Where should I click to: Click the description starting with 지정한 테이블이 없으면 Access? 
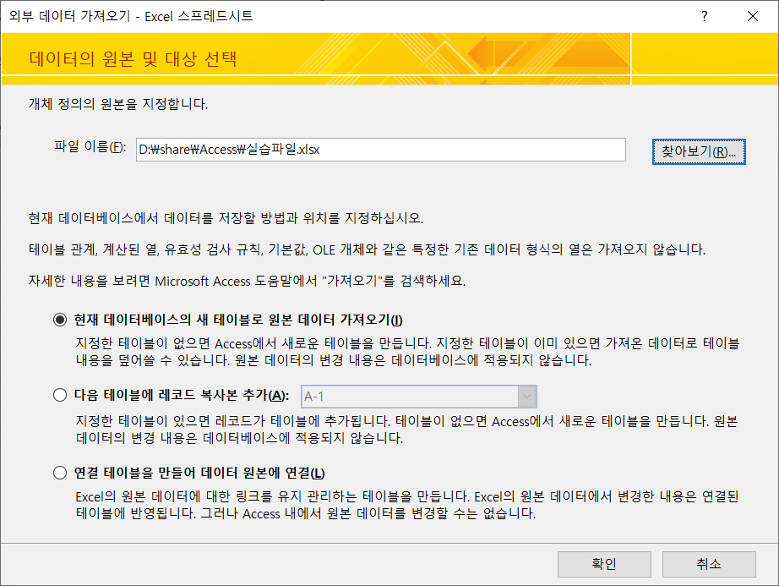407,352
